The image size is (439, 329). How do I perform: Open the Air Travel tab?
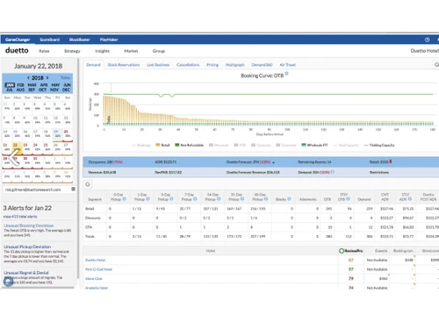[x=287, y=65]
